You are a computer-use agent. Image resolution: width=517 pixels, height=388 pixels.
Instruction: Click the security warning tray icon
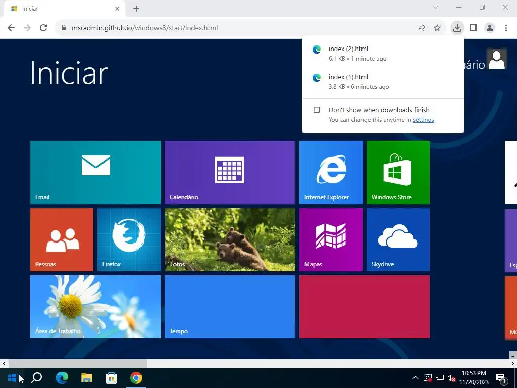point(428,378)
